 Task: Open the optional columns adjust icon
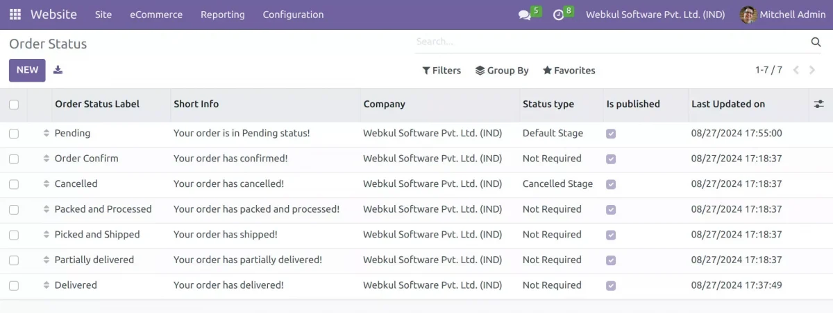click(x=819, y=104)
